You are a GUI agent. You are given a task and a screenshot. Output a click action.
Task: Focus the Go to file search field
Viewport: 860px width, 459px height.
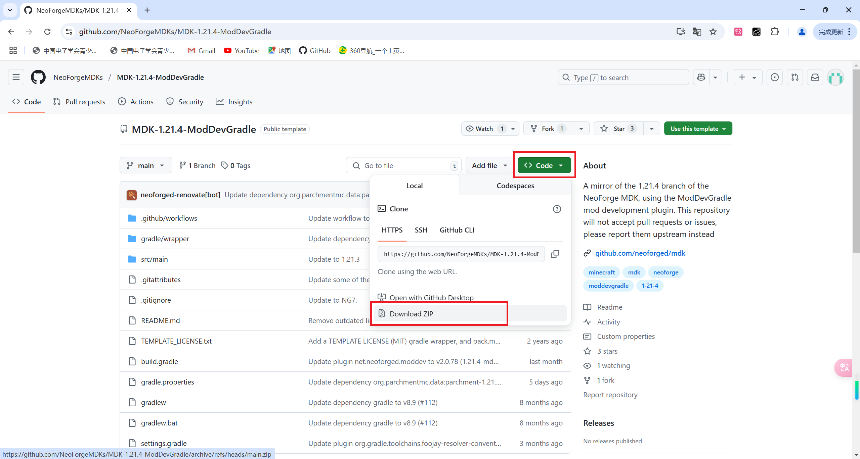[403, 165]
